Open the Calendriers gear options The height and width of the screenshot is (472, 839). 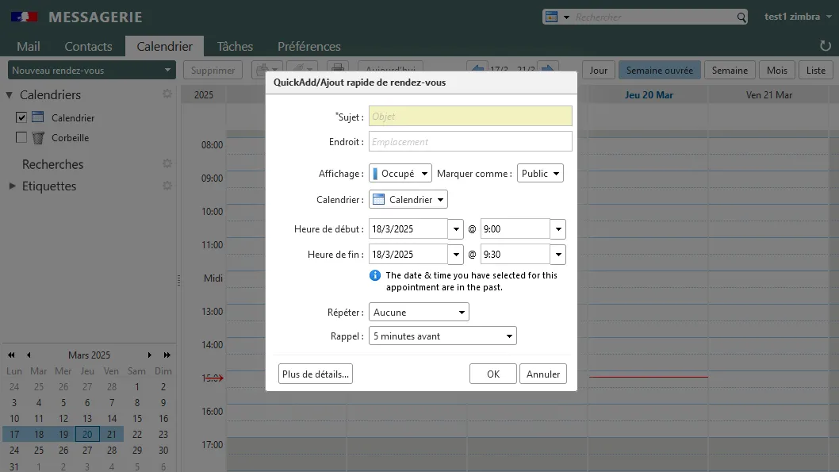click(167, 94)
